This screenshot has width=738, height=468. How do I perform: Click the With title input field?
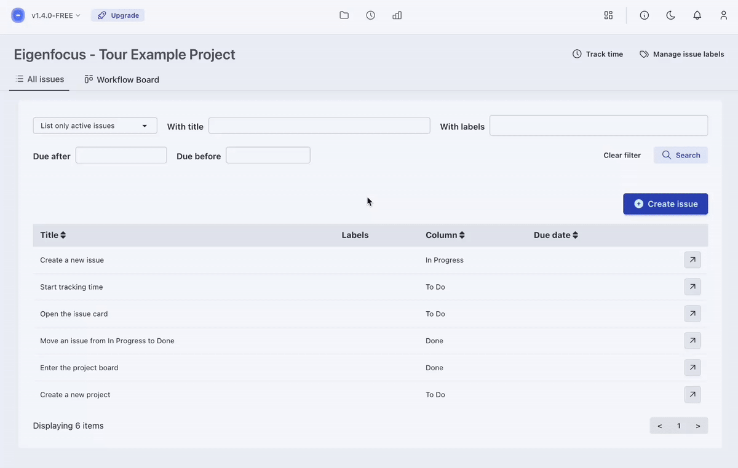(319, 125)
